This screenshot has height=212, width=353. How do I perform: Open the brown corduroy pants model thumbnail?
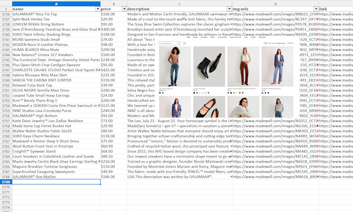point(243,67)
